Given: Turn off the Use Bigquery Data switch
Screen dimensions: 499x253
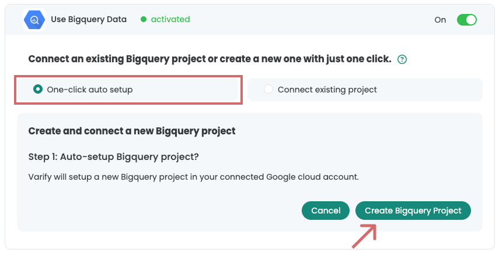Looking at the screenshot, I should (x=466, y=20).
